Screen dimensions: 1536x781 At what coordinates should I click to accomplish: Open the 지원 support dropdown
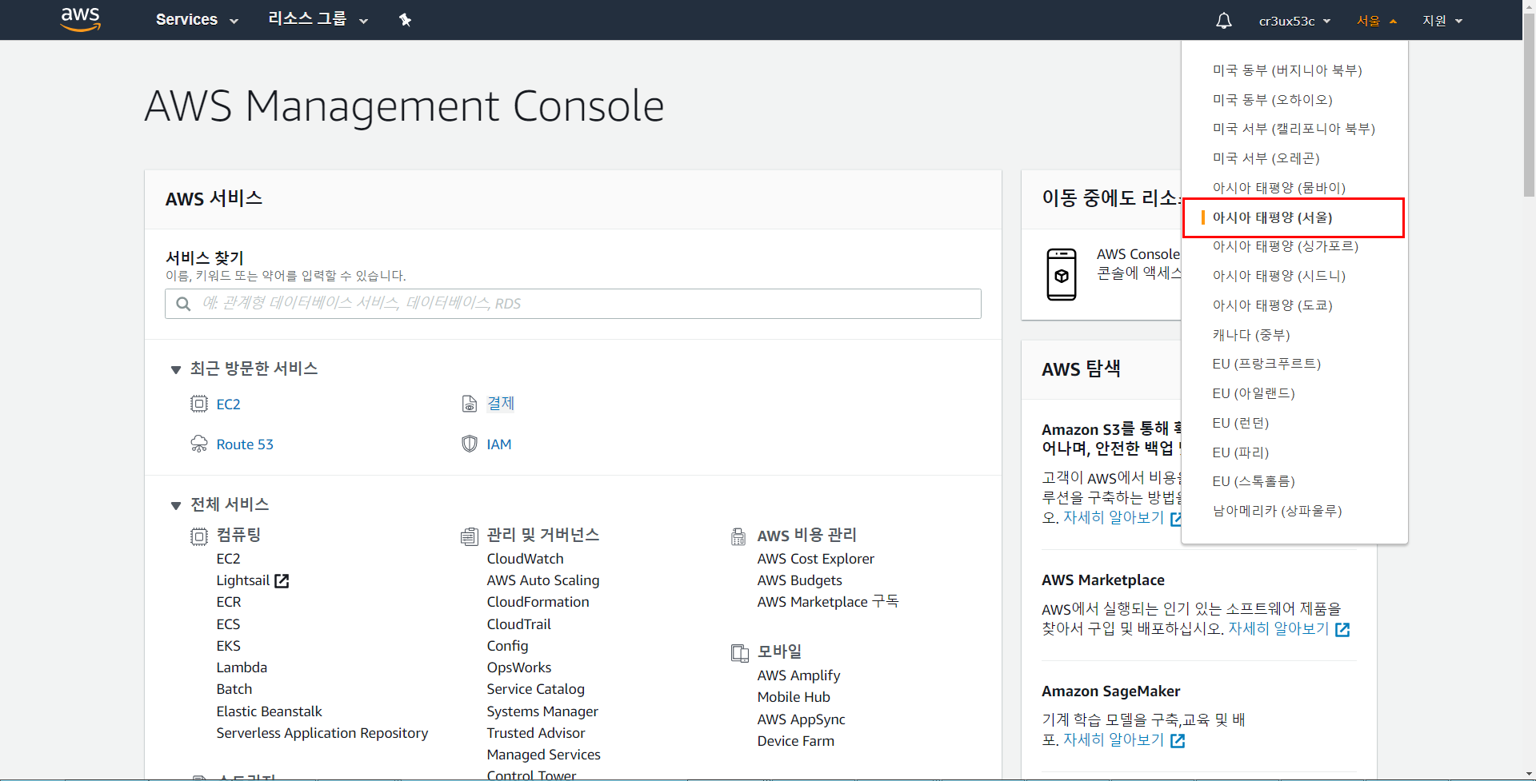pos(1442,21)
